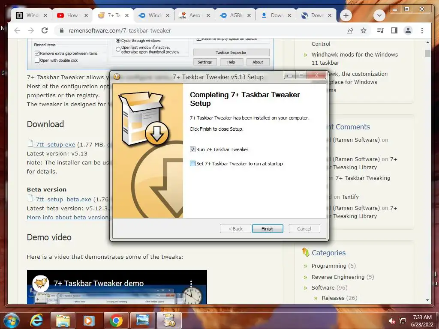Screen dimensions: 439x329
Task: Open Chrome three-dot menu
Action: coord(422,30)
